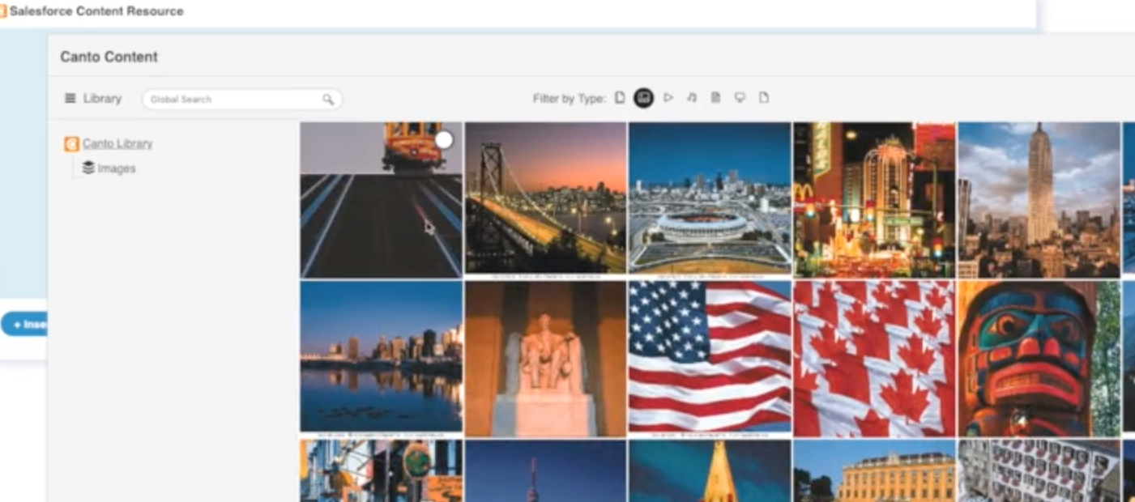
Task: Click the Salesforce Content Resource icon
Action: click(3, 11)
